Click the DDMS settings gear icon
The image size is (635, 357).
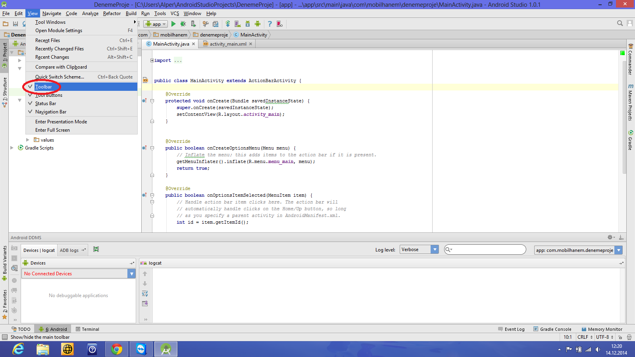point(611,237)
